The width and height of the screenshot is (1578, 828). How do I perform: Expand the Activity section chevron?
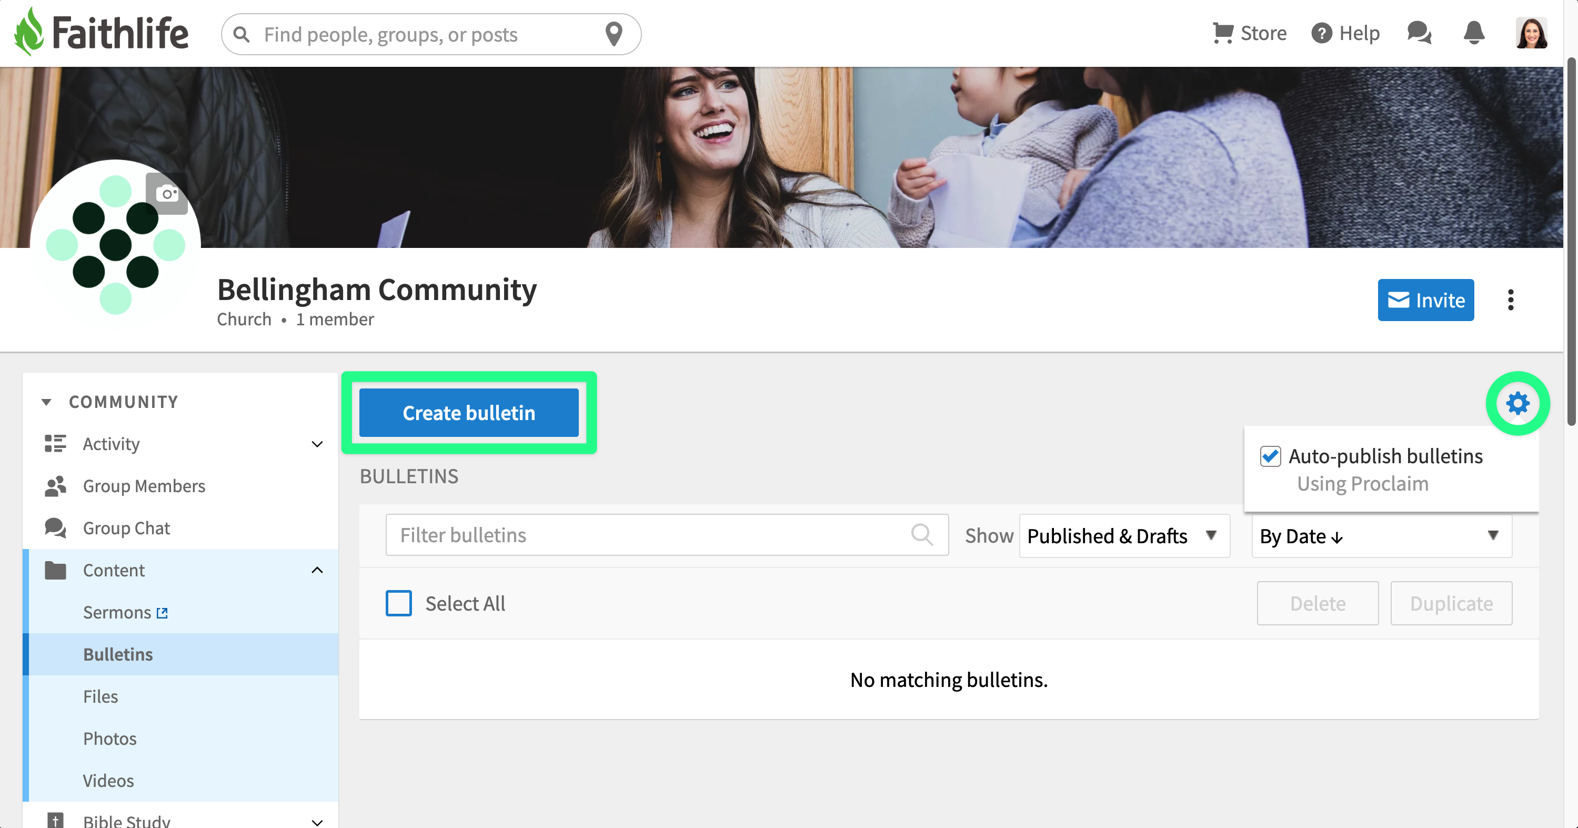click(317, 444)
